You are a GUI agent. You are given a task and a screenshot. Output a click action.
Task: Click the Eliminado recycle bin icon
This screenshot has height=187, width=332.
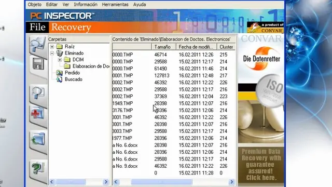60,53
